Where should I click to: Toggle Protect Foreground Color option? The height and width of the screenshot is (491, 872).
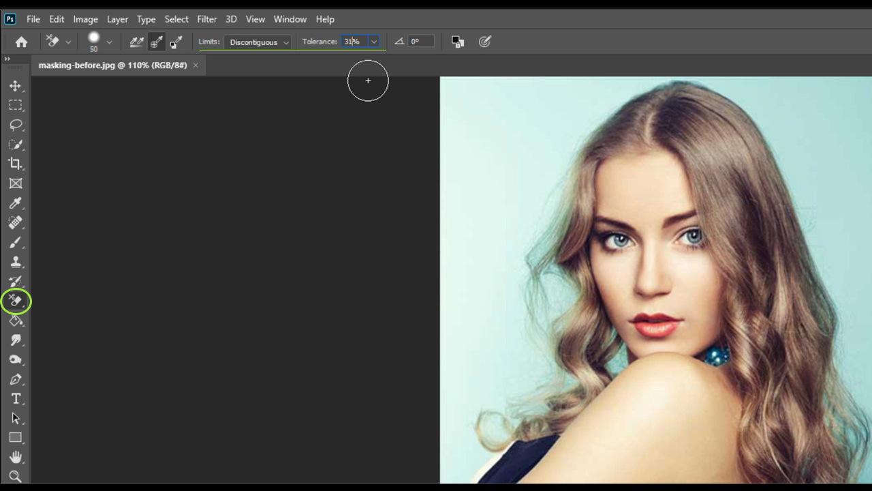[458, 42]
